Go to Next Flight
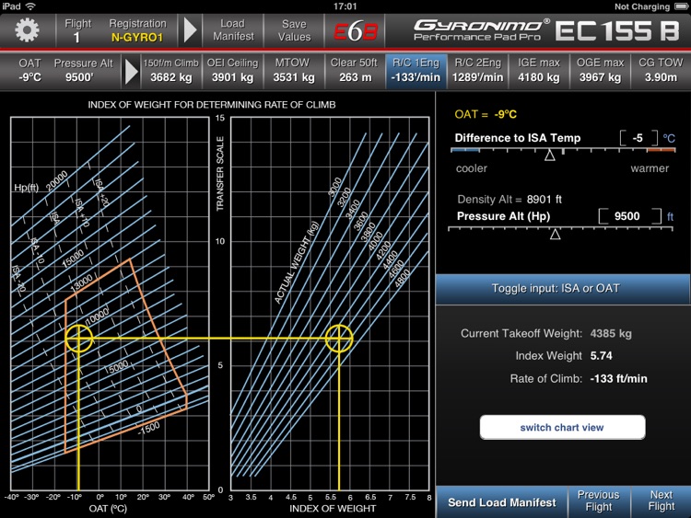 click(661, 501)
